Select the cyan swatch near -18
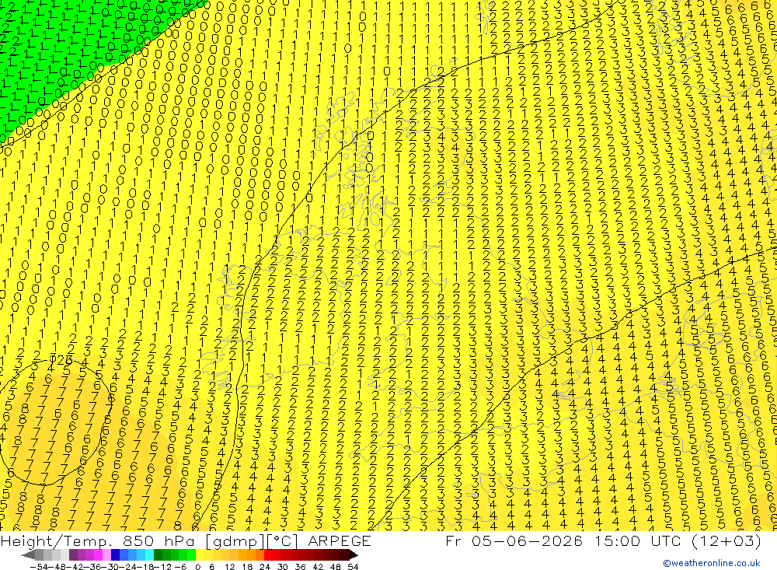The height and width of the screenshot is (570, 777). tap(149, 554)
